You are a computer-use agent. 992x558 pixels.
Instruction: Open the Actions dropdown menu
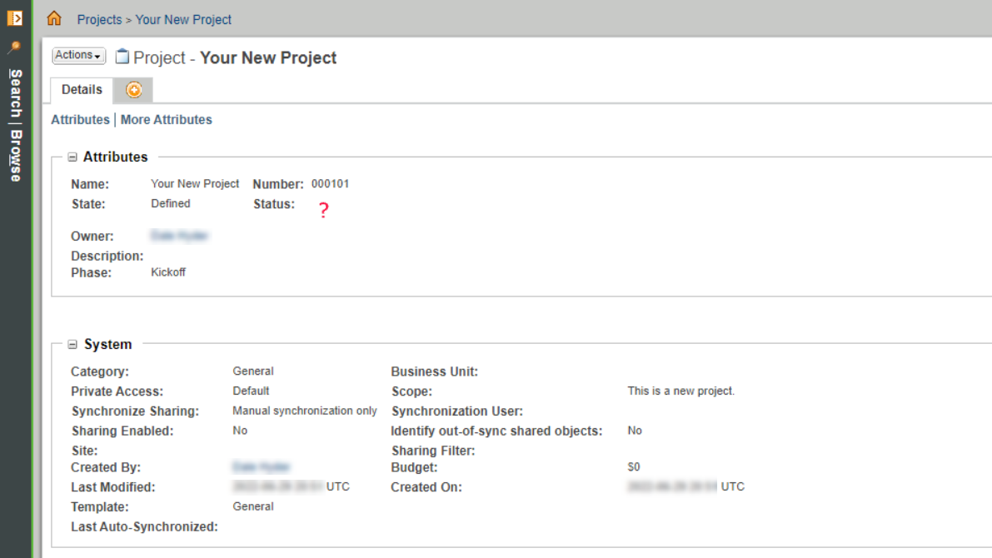(77, 55)
